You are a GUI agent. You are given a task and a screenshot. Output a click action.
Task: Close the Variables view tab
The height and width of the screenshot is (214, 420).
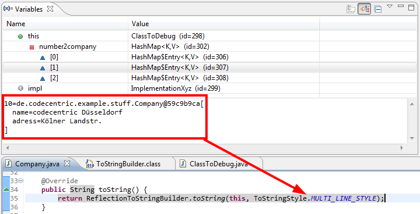pos(50,9)
